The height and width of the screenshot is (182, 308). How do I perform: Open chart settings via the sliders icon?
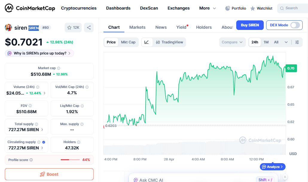point(297,42)
